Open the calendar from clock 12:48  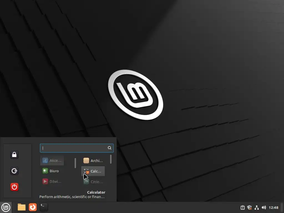[273, 207]
